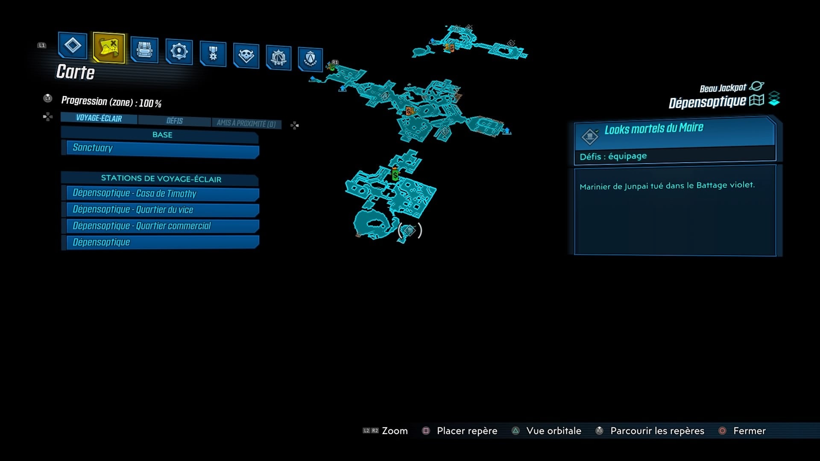Image resolution: width=820 pixels, height=461 pixels.
Task: Open the Guardian Rank medal tab icon
Action: (213, 54)
